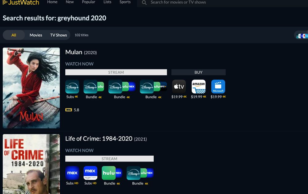Open Life of Crime Disney+ Hulu Max bundle
Viewport: 308px width, 194px height.
pyautogui.click(x=140, y=173)
